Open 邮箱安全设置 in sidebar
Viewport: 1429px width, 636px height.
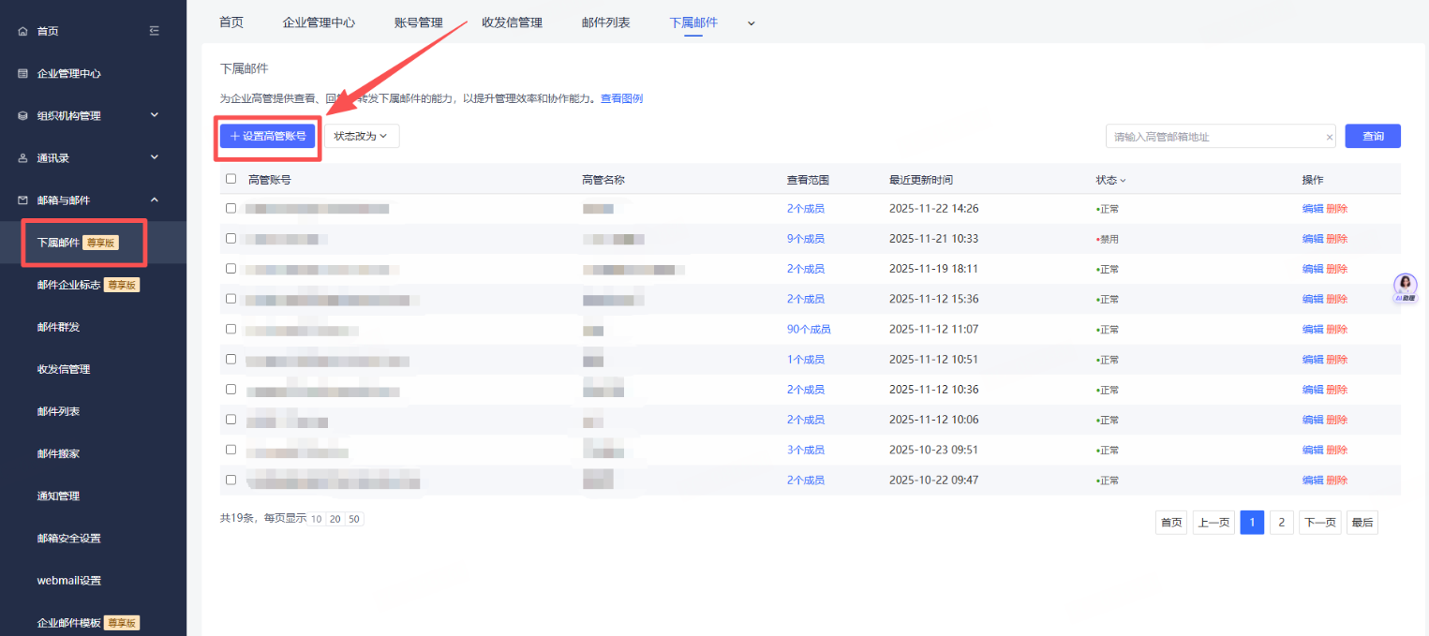(x=68, y=538)
